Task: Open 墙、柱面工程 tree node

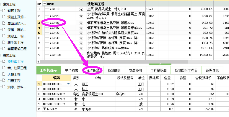Action: (x=17, y=68)
